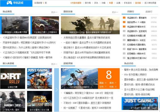Go to 资讯 in the top navigation
Viewport: 160px width, 112px height.
coord(96,3)
